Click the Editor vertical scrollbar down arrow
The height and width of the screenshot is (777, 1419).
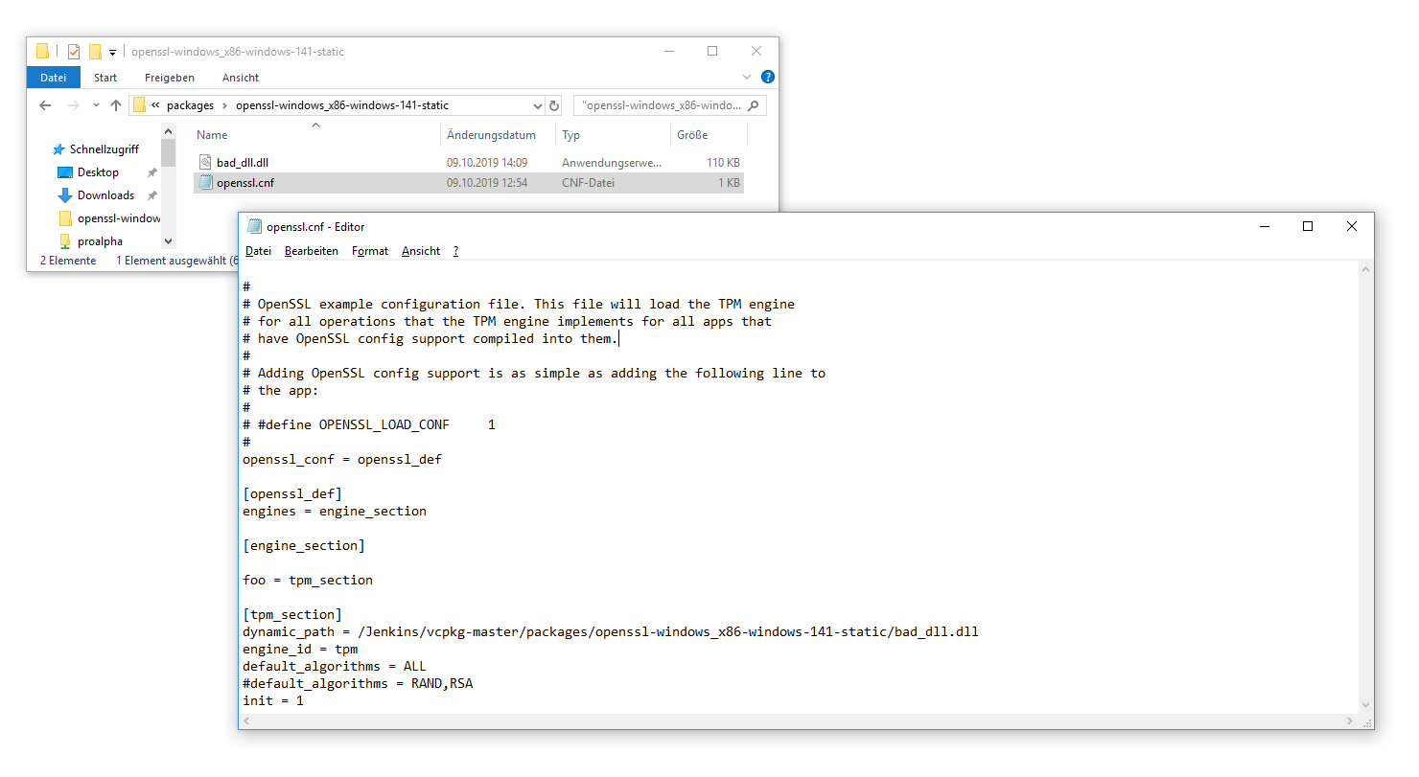(1364, 720)
